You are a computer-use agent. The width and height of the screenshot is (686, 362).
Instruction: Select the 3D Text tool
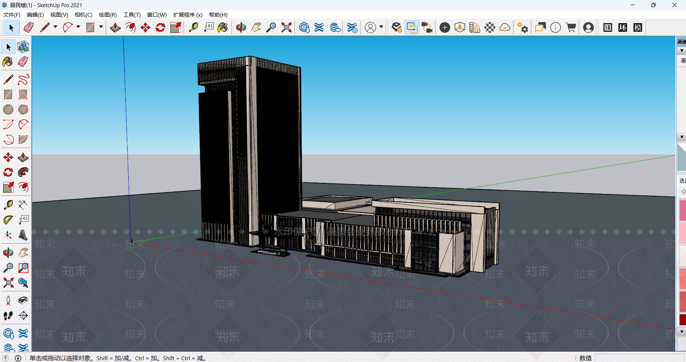23,235
